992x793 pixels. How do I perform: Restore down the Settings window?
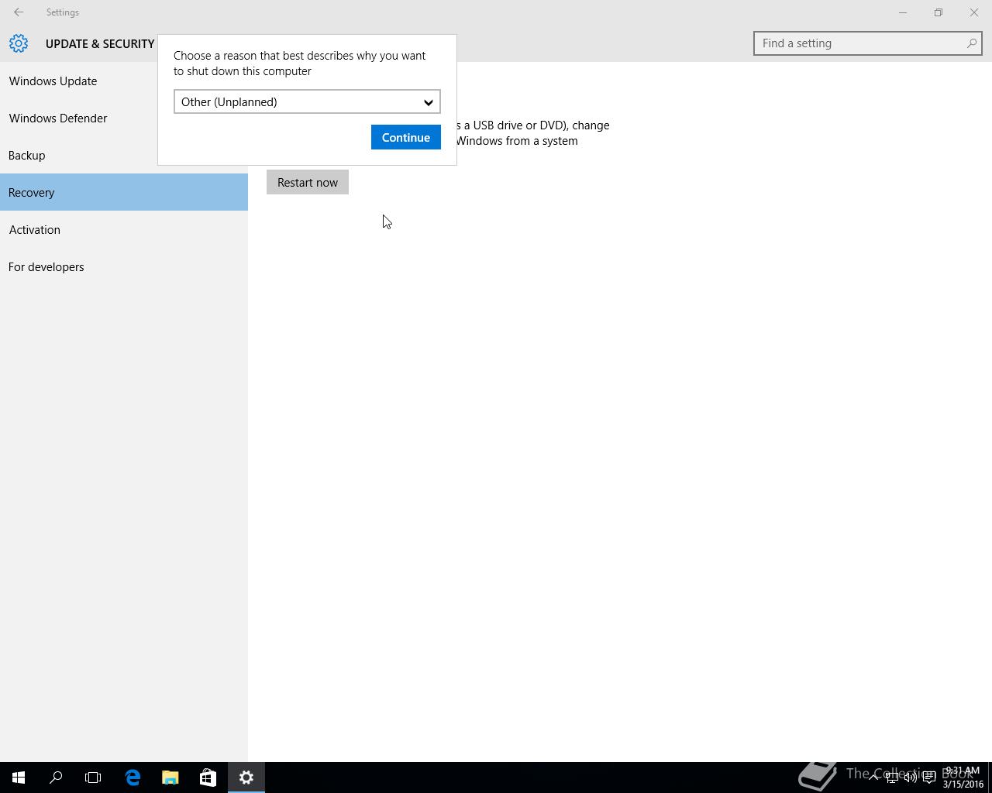939,12
